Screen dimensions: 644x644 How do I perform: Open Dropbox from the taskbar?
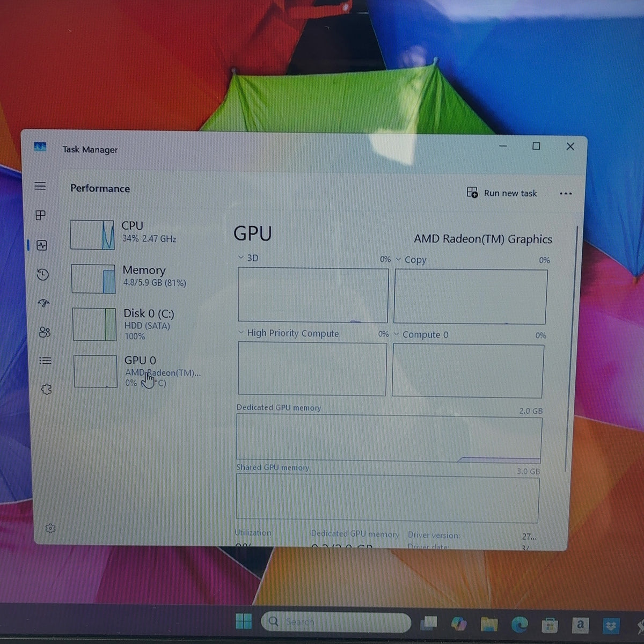click(611, 626)
